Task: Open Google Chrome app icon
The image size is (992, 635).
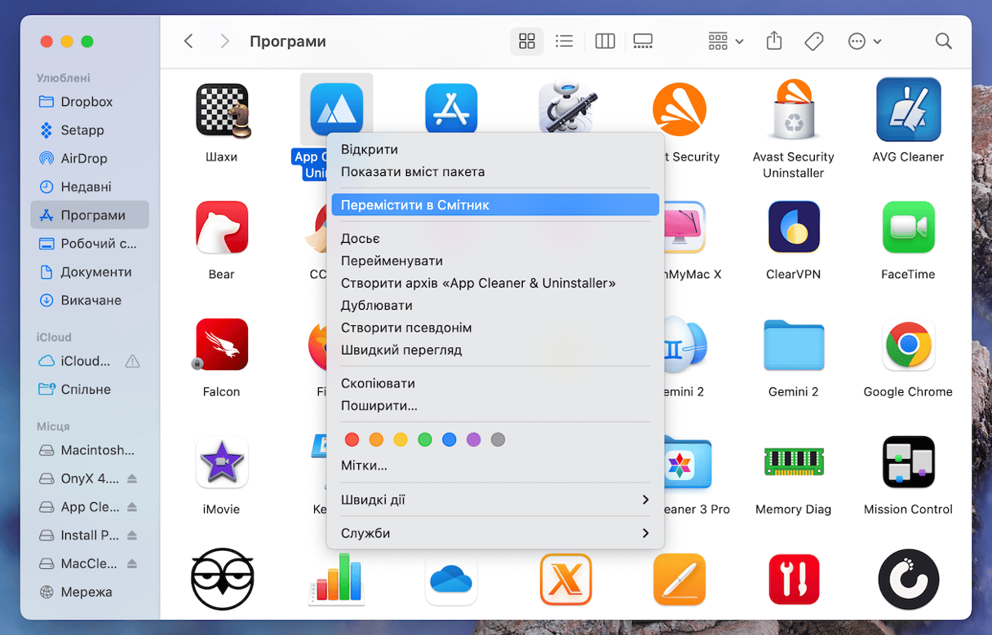Action: [908, 345]
